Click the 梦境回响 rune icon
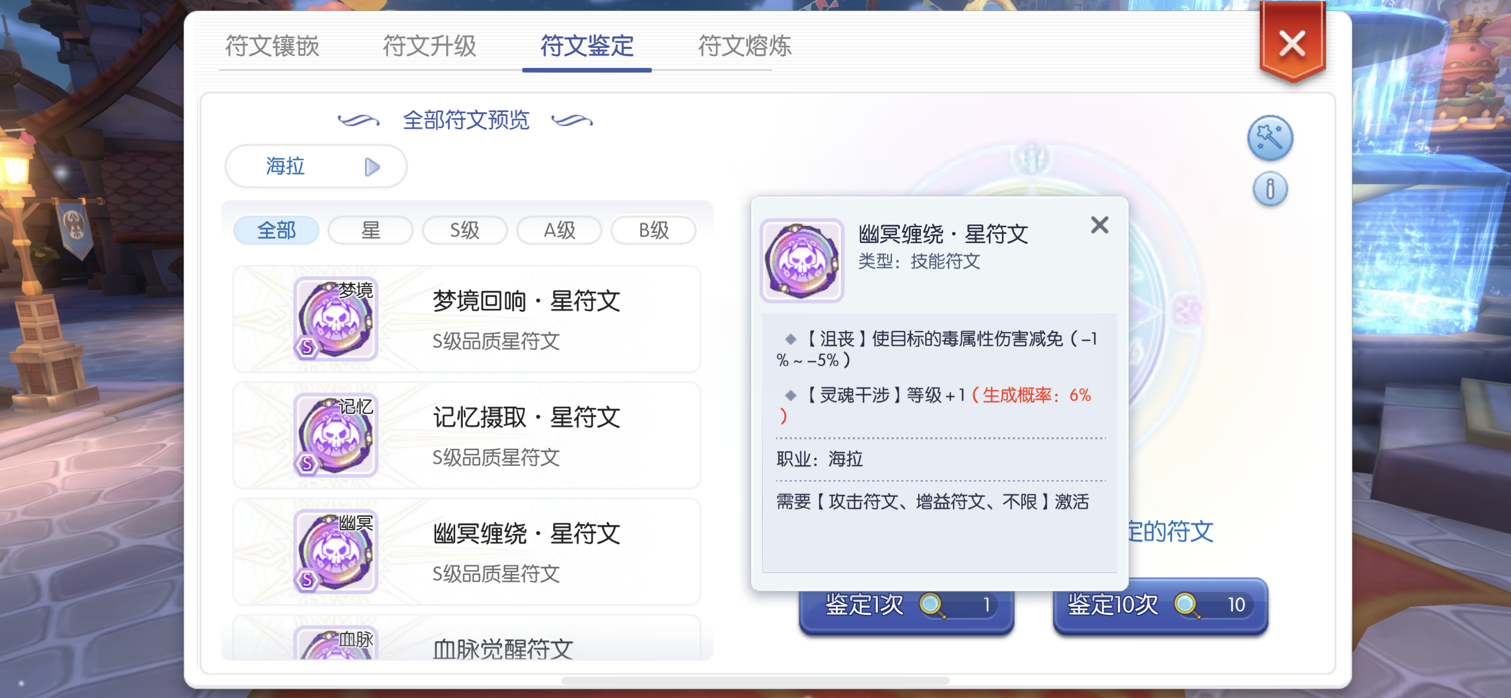Screen dimensions: 1511x698 [x=336, y=318]
